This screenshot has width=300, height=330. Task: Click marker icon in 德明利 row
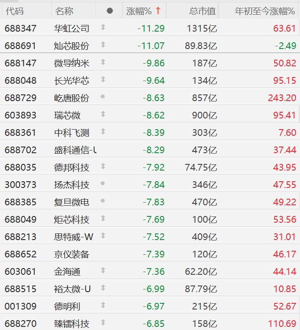pyautogui.click(x=103, y=305)
